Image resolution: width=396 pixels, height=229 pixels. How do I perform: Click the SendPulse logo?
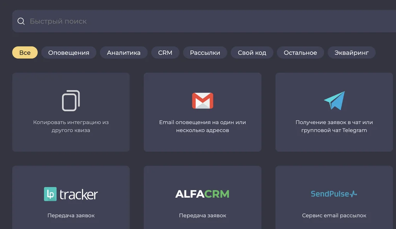[x=334, y=194]
